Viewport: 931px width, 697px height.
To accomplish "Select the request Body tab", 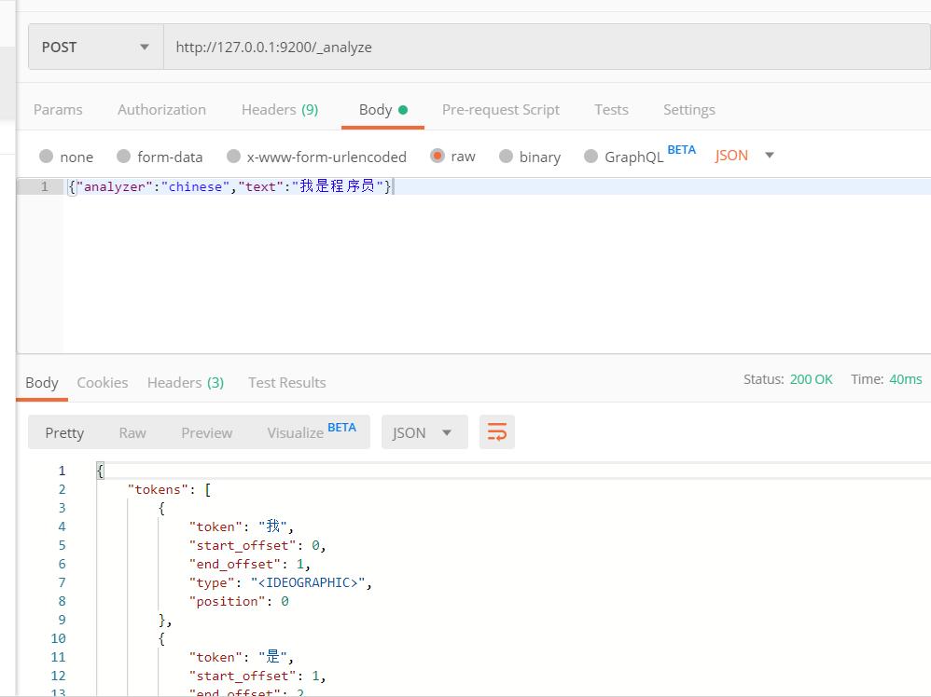I will tap(383, 110).
